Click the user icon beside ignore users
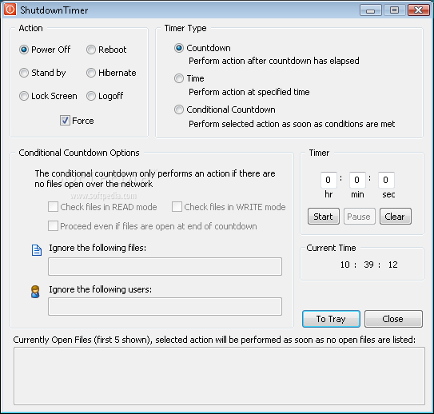This screenshot has height=414, width=434. (35, 292)
